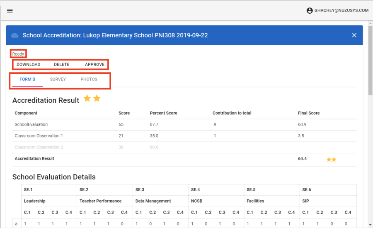Screen dimensions: 373x228
Task: Select the Classroom Observation 1 row
Action: (x=39, y=136)
